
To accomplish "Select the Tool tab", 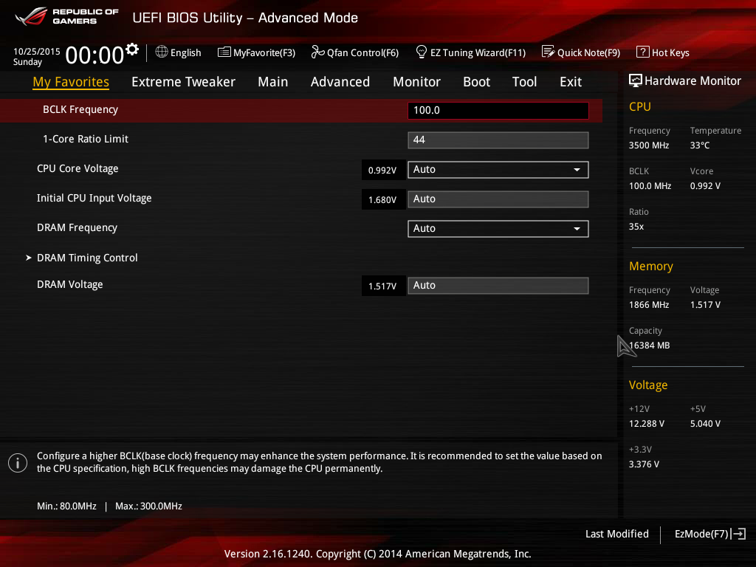I will pos(525,82).
